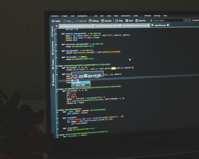Open the Classes side panel
The image size is (199, 159).
point(53,64)
